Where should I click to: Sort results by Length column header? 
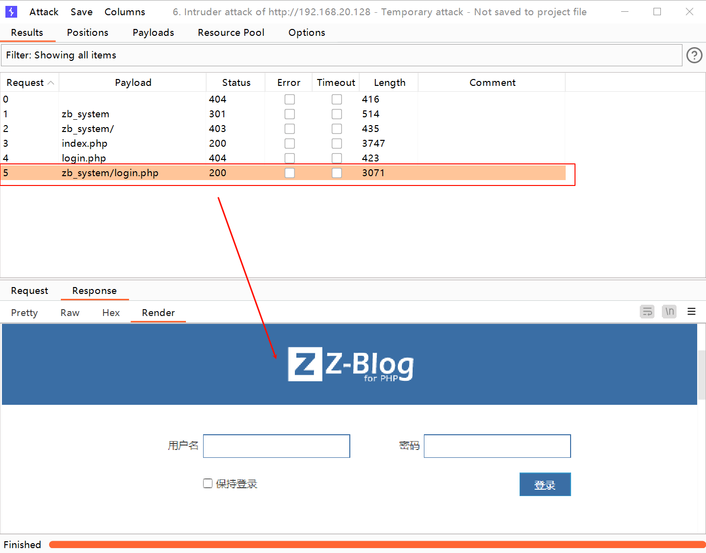tap(390, 82)
